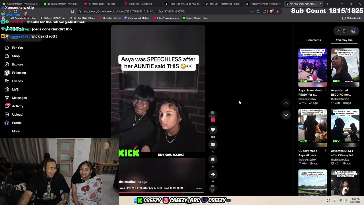Open 'IRLToolkit • Server' bookmark
This screenshot has width=364, height=205.
[109, 18]
